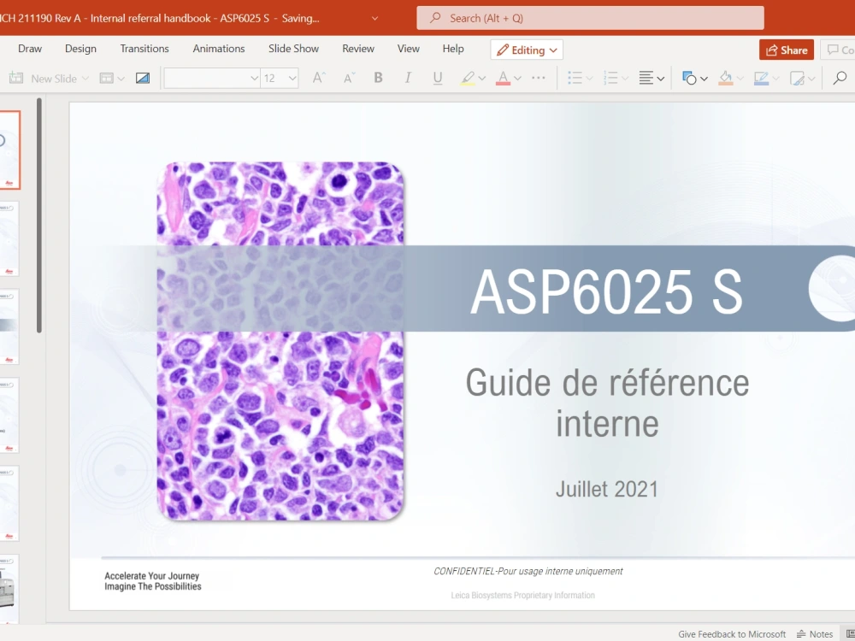
Task: Toggle the Notes pane
Action: click(x=815, y=634)
